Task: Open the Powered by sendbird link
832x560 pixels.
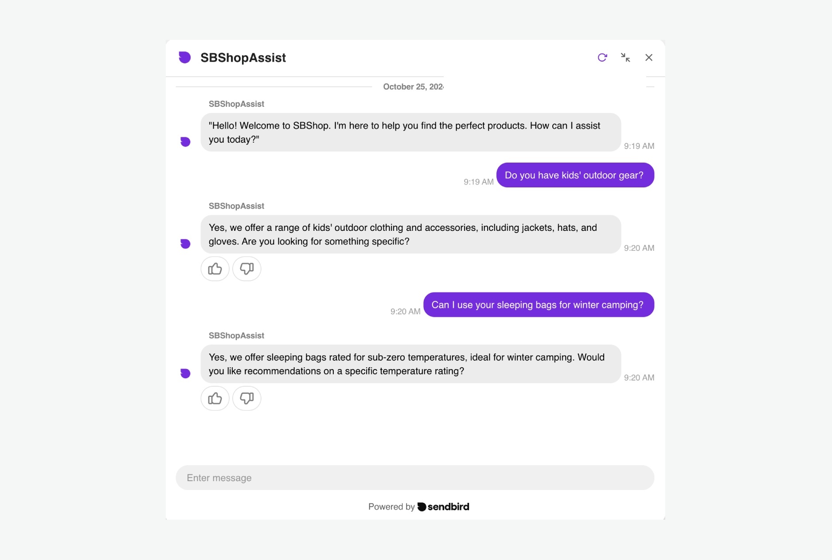Action: [418, 506]
